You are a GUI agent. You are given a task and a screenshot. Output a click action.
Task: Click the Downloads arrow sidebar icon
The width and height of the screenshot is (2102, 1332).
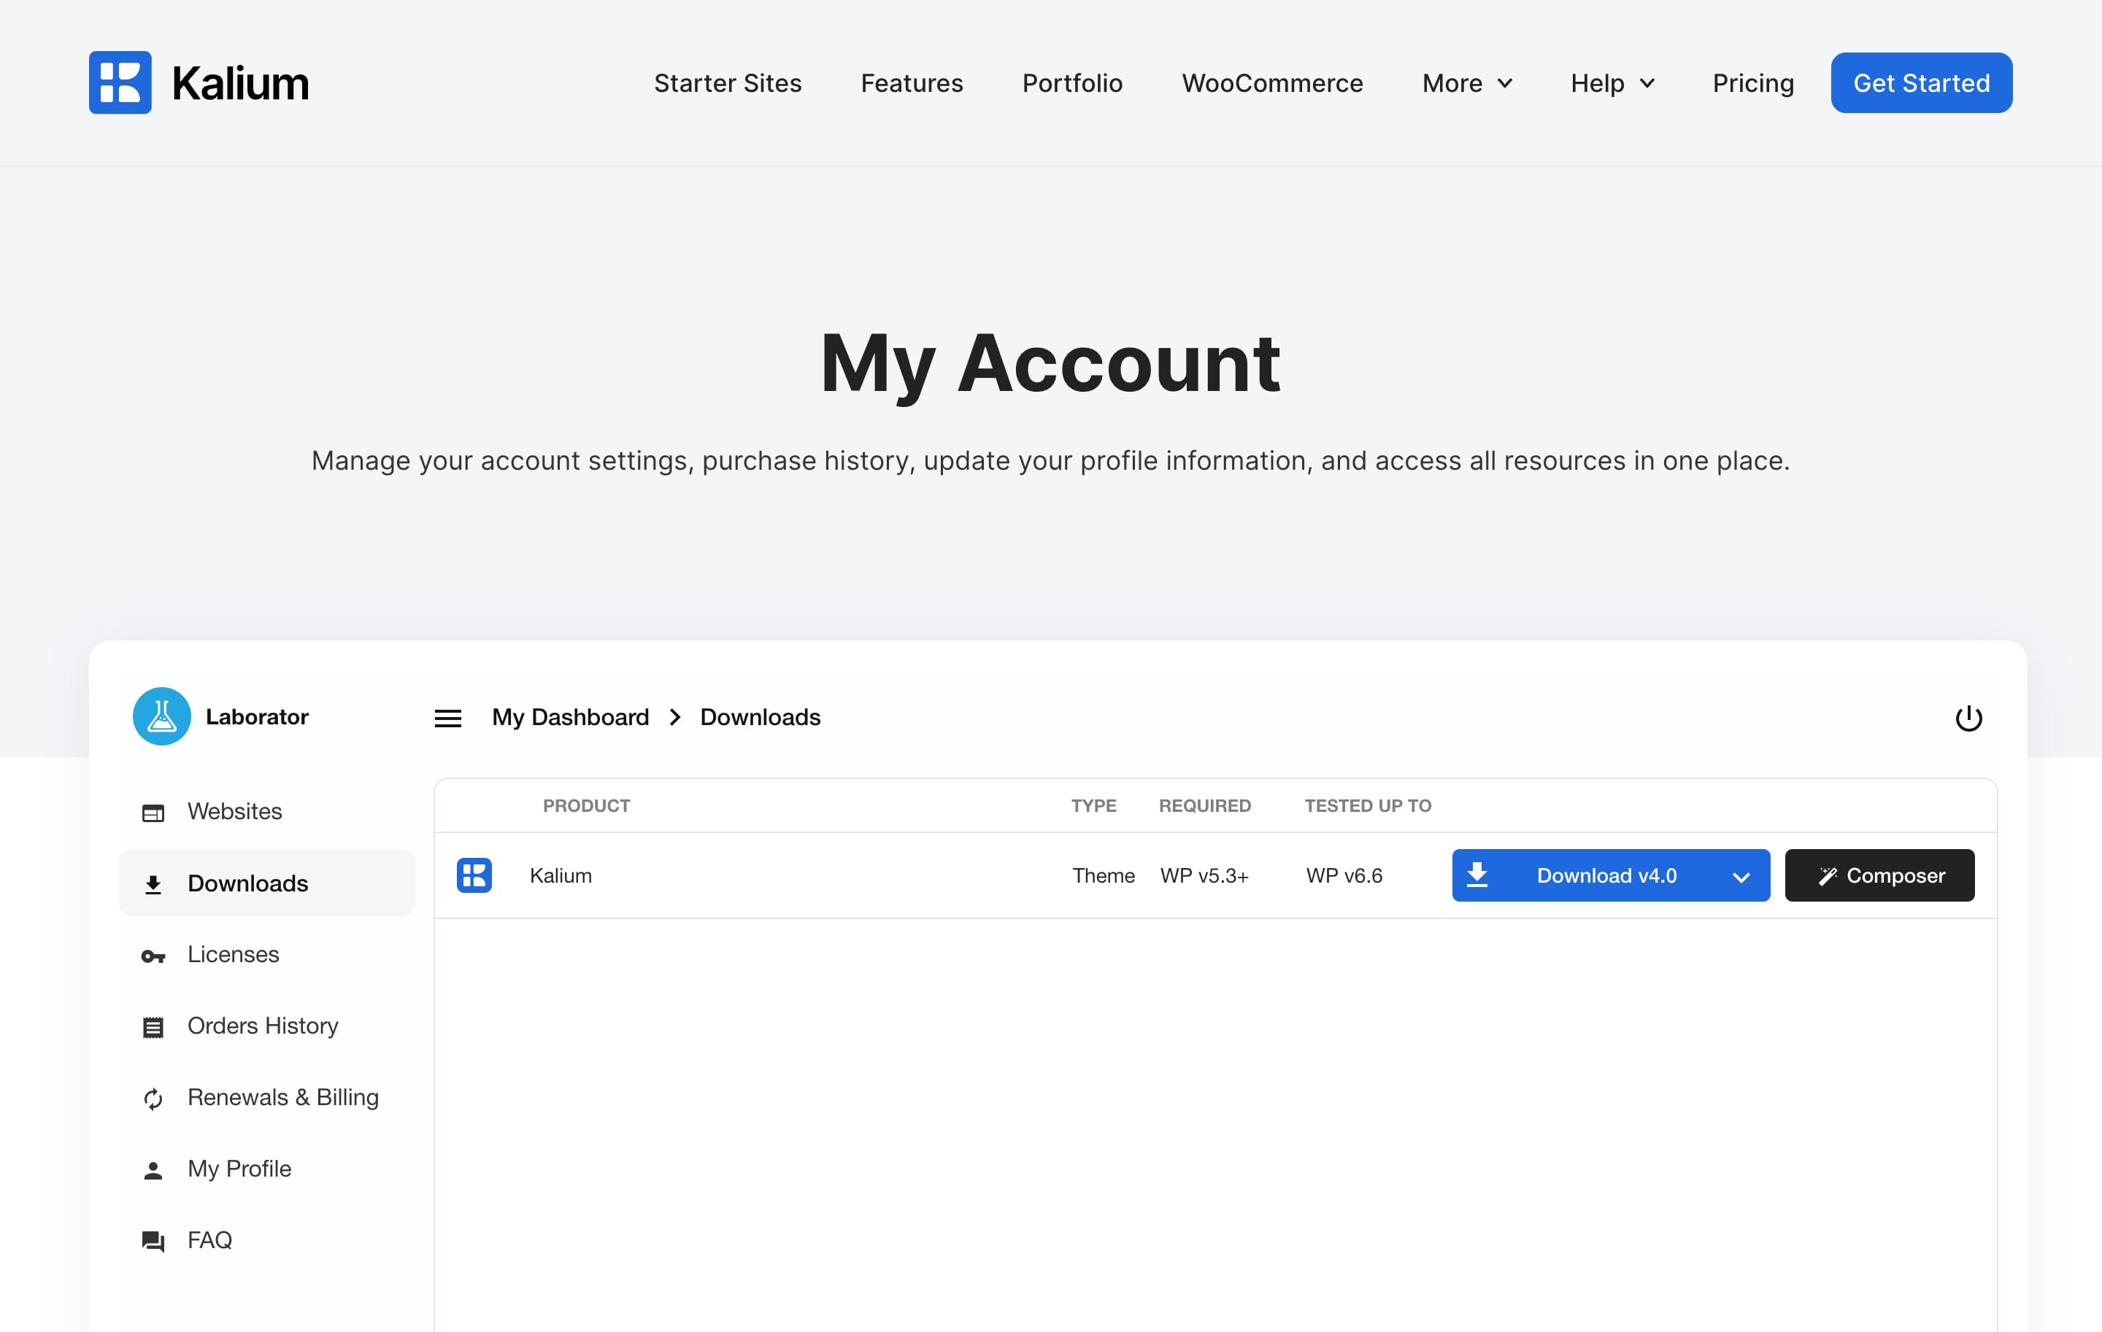click(x=153, y=885)
